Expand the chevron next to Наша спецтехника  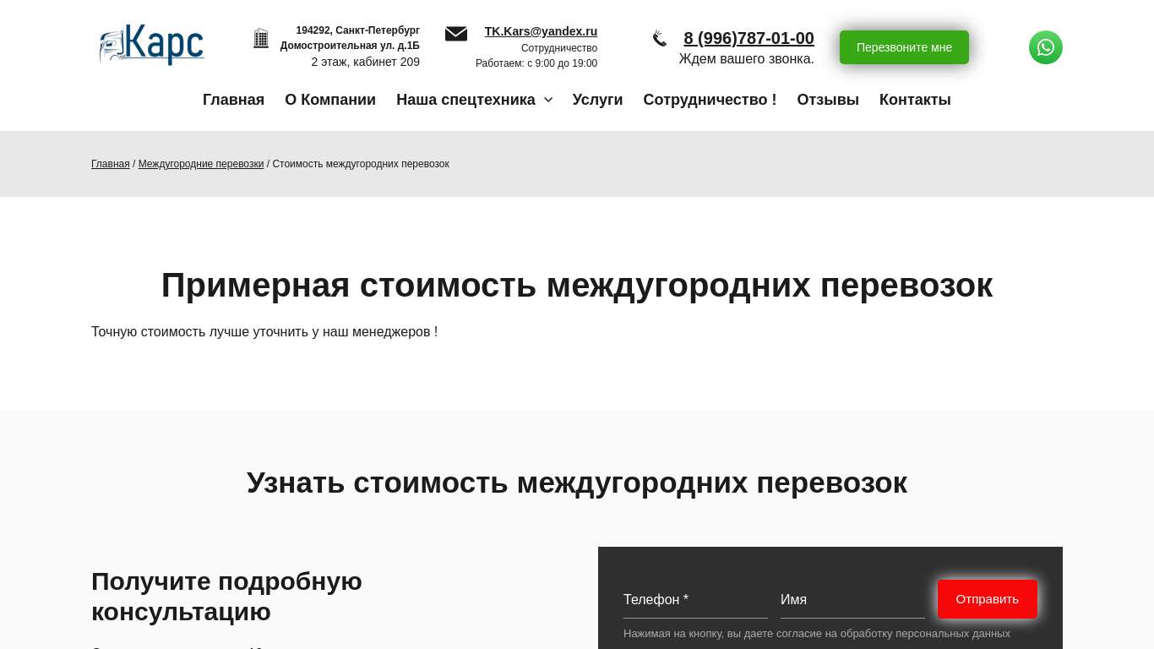[548, 100]
